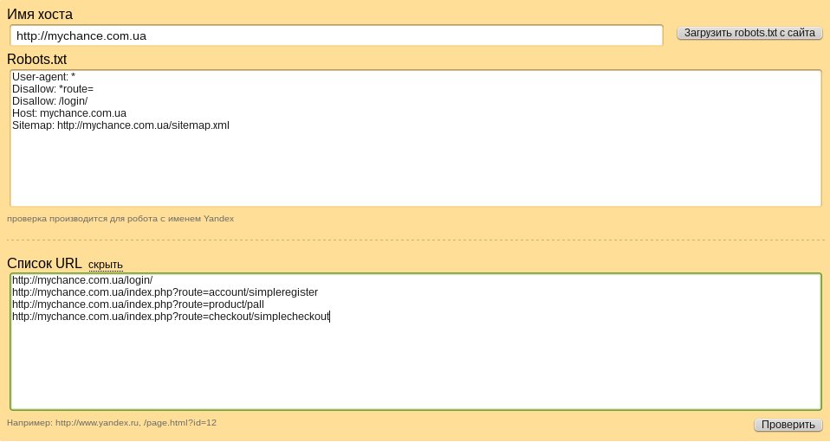The height and width of the screenshot is (442, 830).
Task: Click the 'Robots.txt' section heading
Action: (x=36, y=59)
